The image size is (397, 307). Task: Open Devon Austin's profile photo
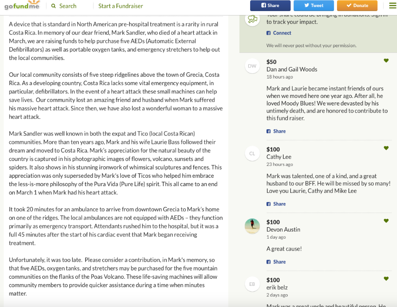coord(252,226)
